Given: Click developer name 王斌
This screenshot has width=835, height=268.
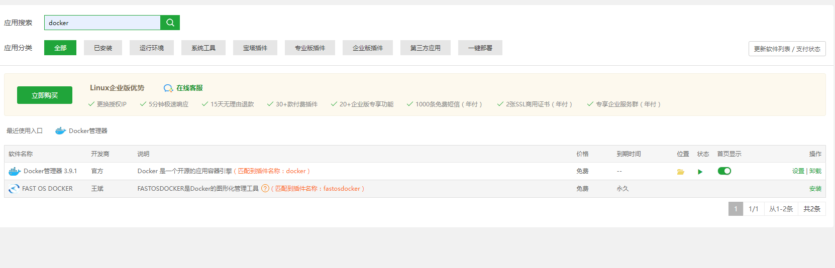Looking at the screenshot, I should point(97,189).
